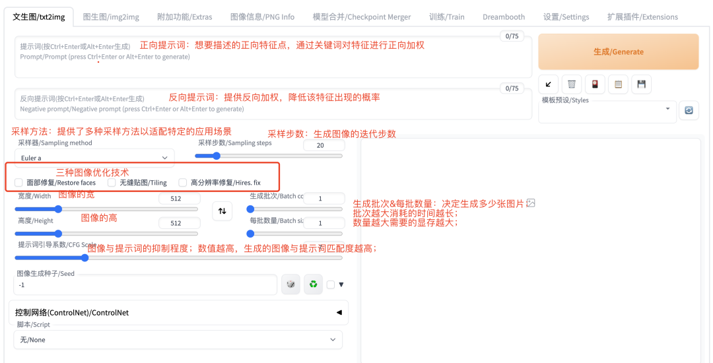The image size is (713, 363).
Task: Click the swap width and height arrows button
Action: click(222, 211)
